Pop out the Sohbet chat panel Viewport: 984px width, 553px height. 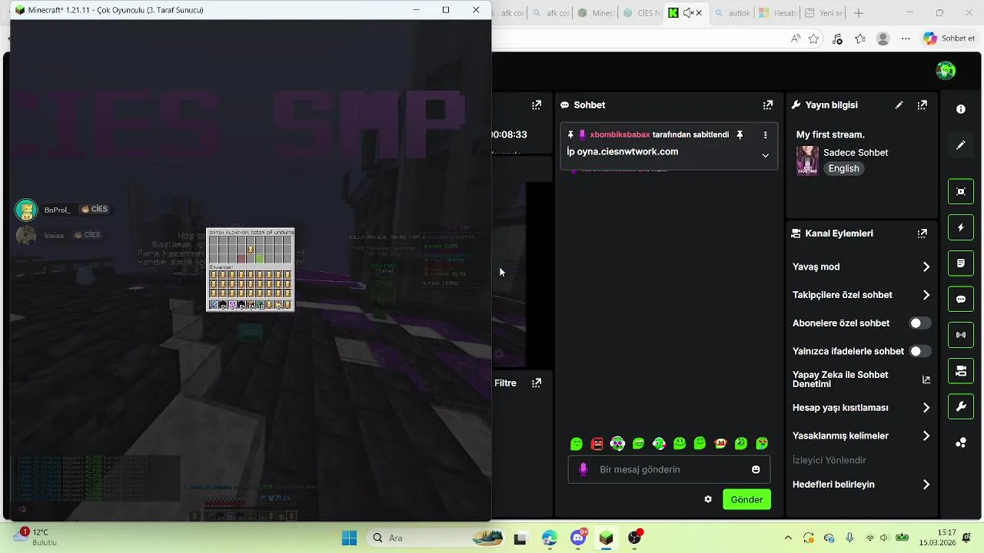767,105
